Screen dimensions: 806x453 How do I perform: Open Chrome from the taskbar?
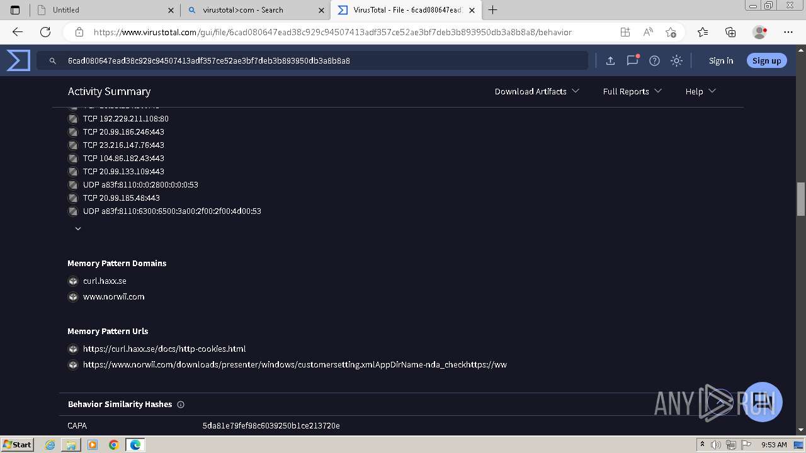click(x=113, y=445)
